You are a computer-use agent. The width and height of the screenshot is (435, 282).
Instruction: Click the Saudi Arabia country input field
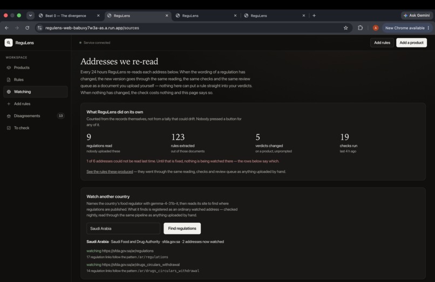pyautogui.click(x=123, y=229)
